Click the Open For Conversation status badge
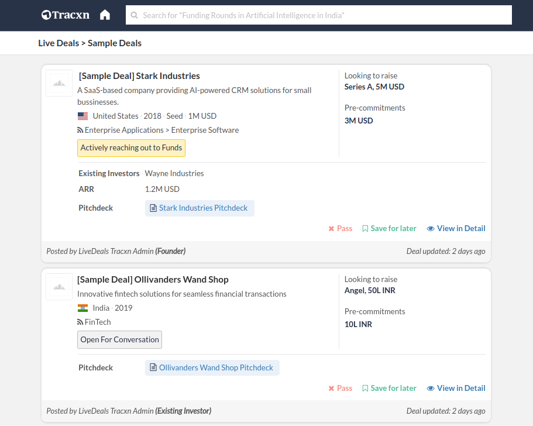Screen dimensions: 533x426 119,340
